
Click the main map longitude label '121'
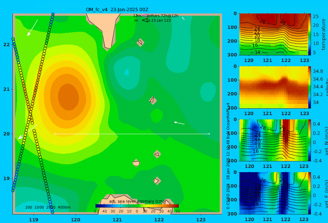(117, 220)
